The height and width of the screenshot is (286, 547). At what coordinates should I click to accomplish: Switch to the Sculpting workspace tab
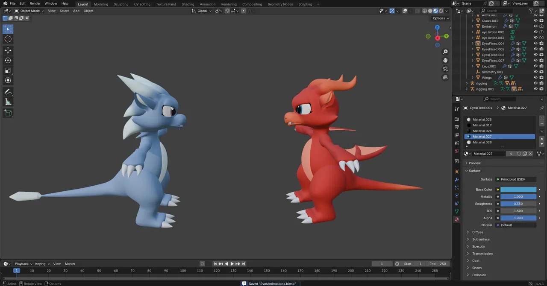point(121,4)
